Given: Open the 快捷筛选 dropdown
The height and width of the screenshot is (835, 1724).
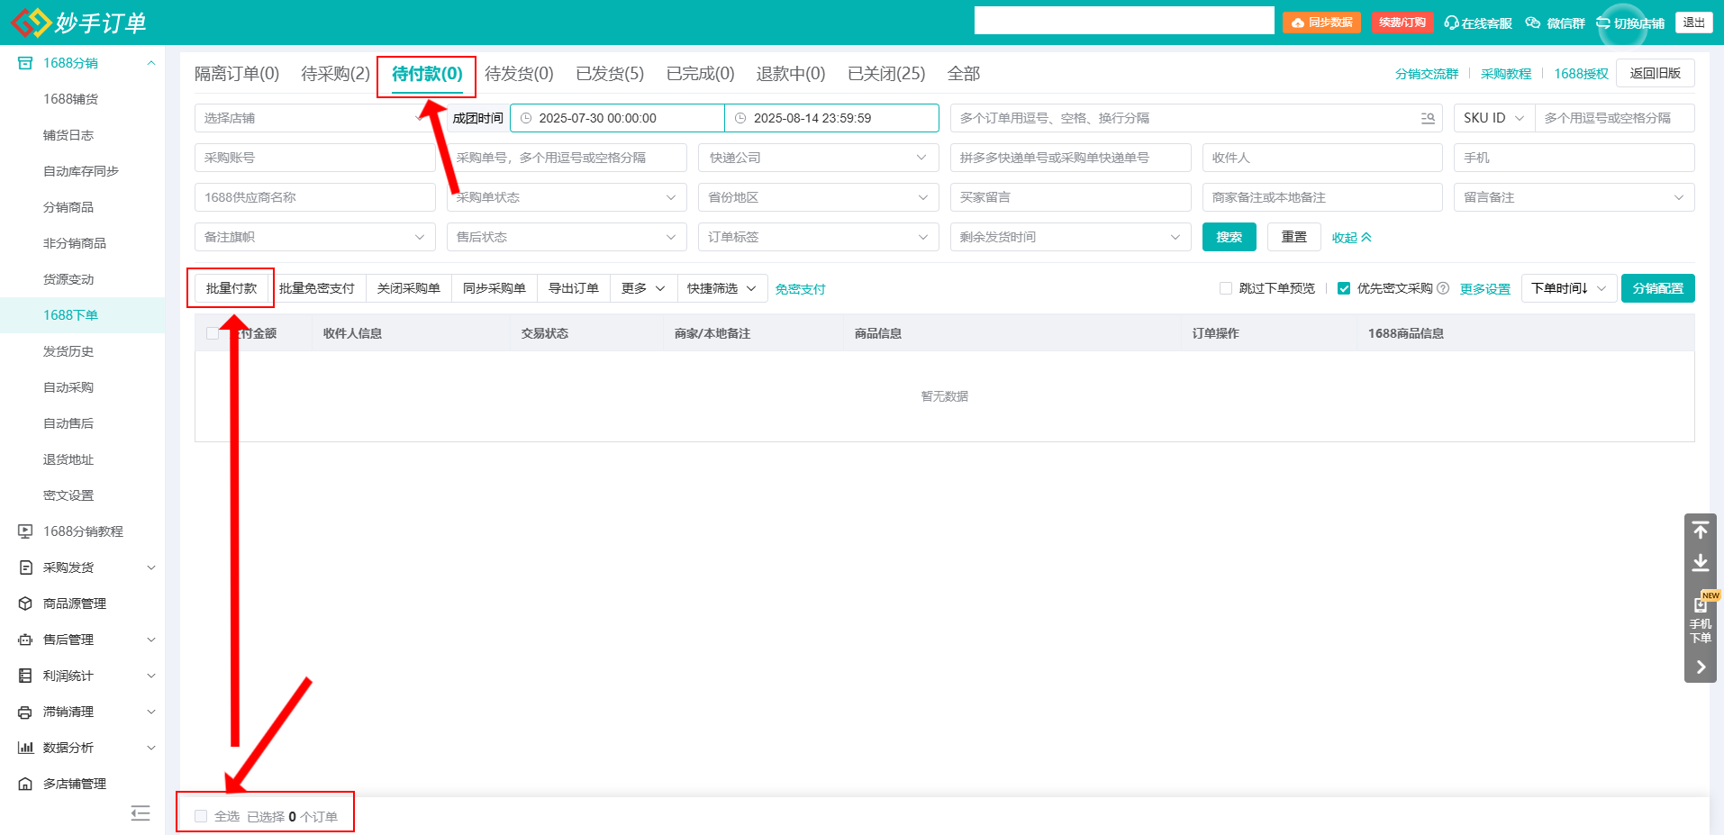Looking at the screenshot, I should pos(721,288).
